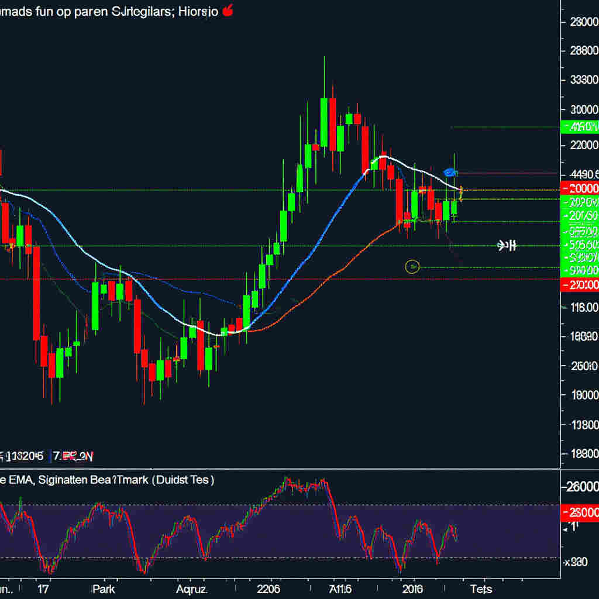
Task: Click red indicator value label on scale
Action: click(579, 511)
